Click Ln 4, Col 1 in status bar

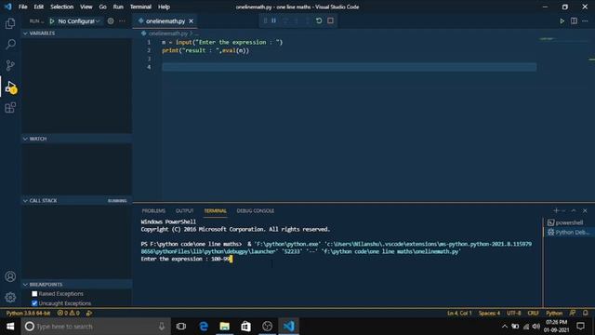pyautogui.click(x=459, y=313)
